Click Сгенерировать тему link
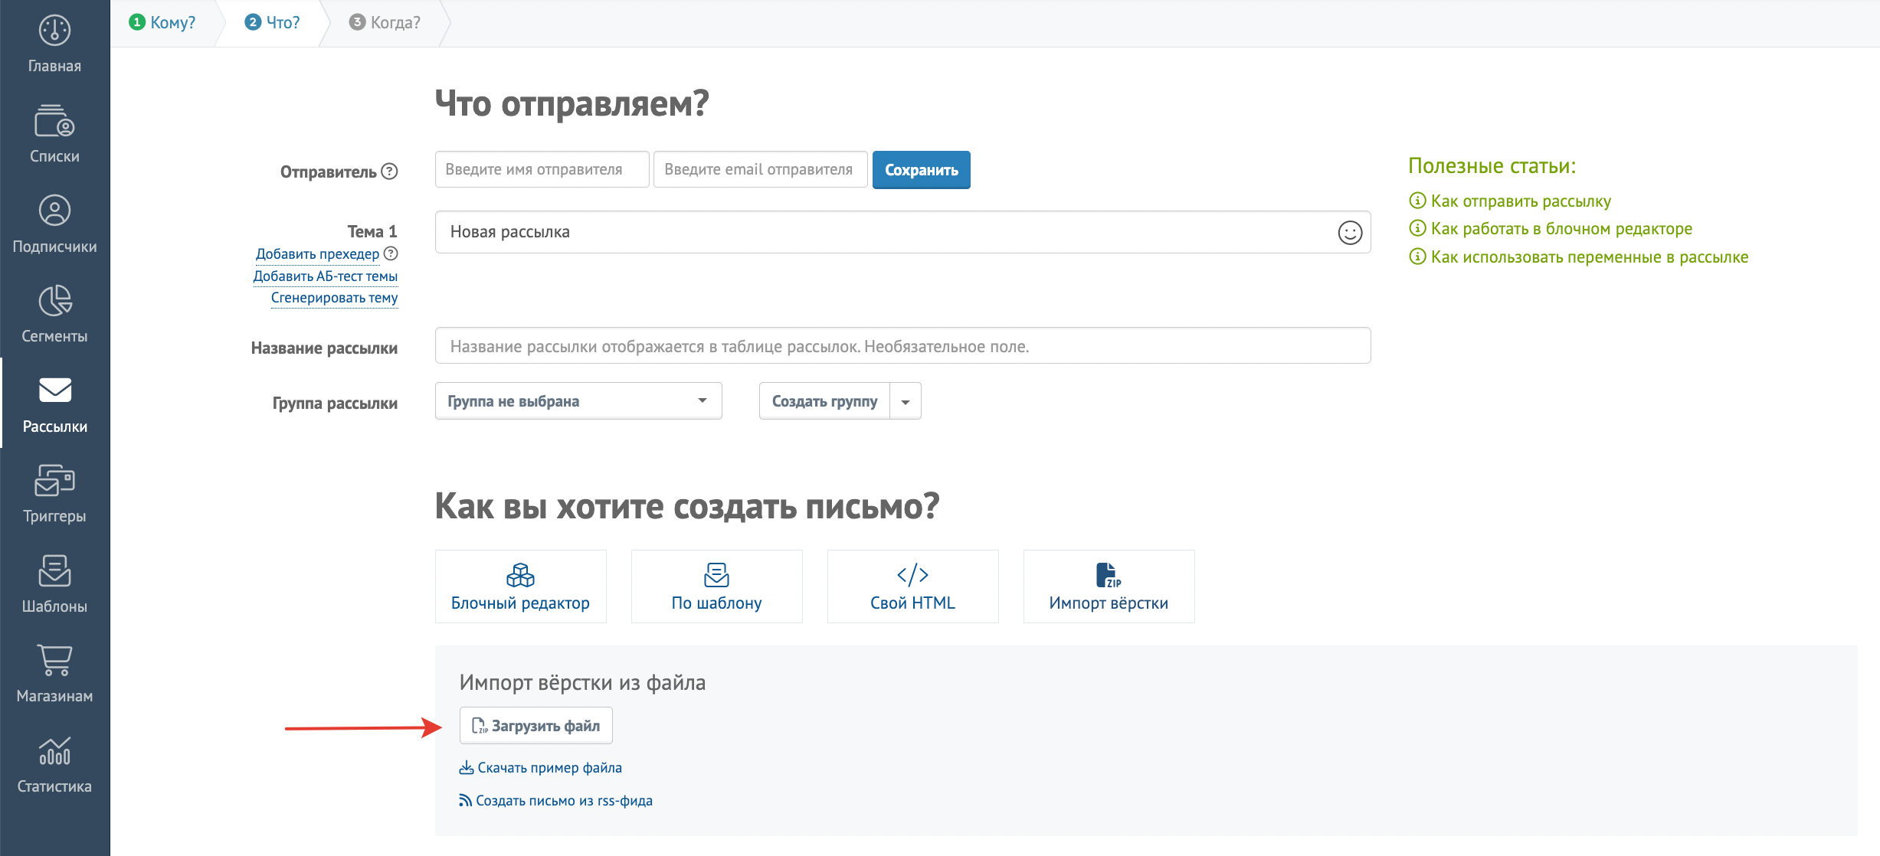1880x856 pixels. pos(334,298)
